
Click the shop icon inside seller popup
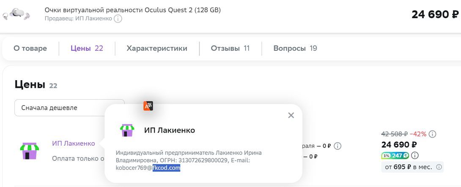click(x=127, y=130)
